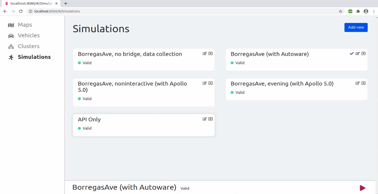Delete 'BorregasAve, no bridge, data collection' simulation
378x194 pixels.
click(211, 54)
